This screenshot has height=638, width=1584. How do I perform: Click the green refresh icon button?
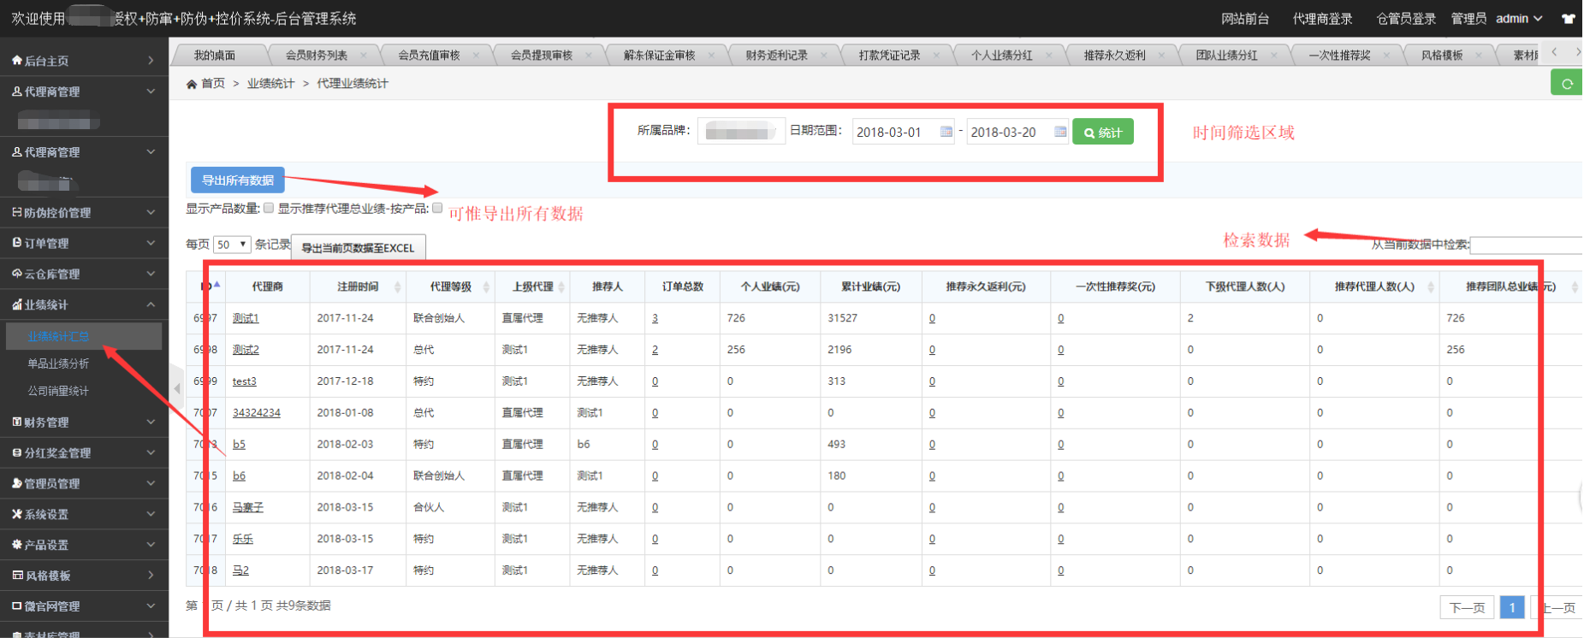click(x=1567, y=83)
